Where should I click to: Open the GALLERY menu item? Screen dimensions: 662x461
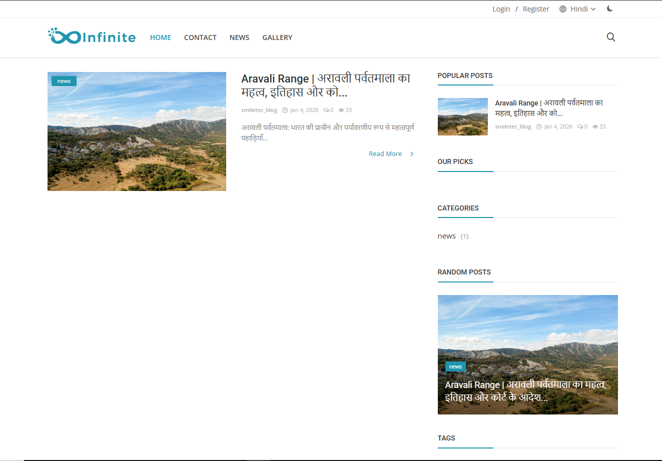tap(277, 37)
